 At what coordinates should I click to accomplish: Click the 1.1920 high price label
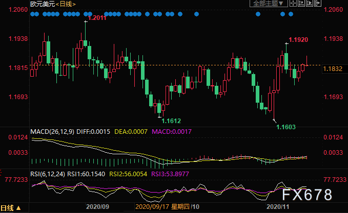point(298,40)
